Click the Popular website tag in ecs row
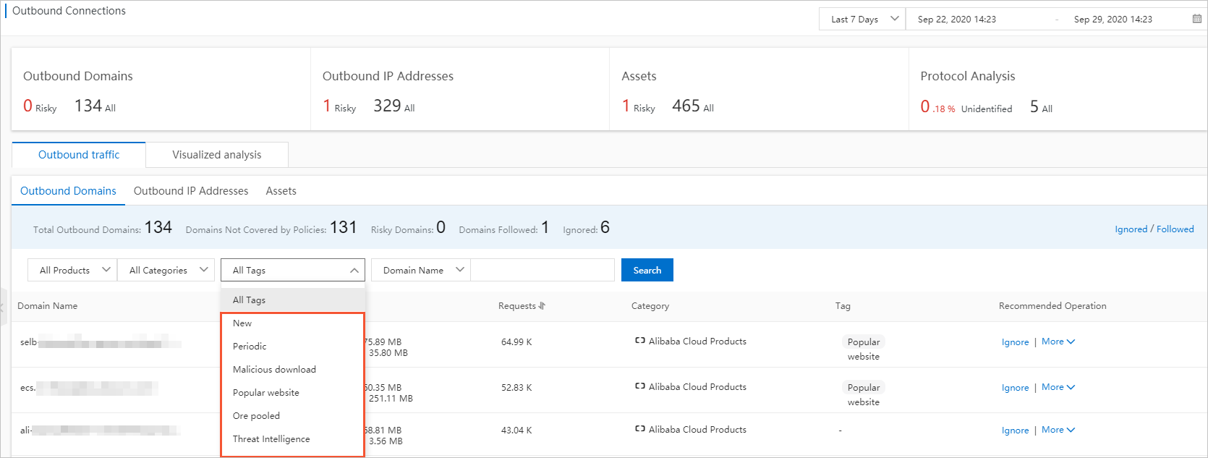Image resolution: width=1208 pixels, height=458 pixels. coord(864,394)
